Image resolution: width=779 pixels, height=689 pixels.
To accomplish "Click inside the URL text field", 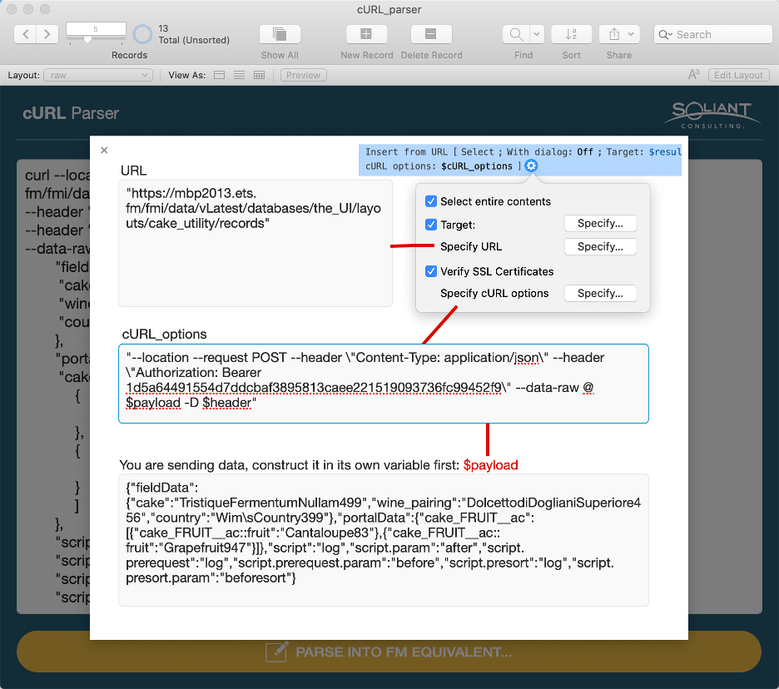I will point(256,244).
